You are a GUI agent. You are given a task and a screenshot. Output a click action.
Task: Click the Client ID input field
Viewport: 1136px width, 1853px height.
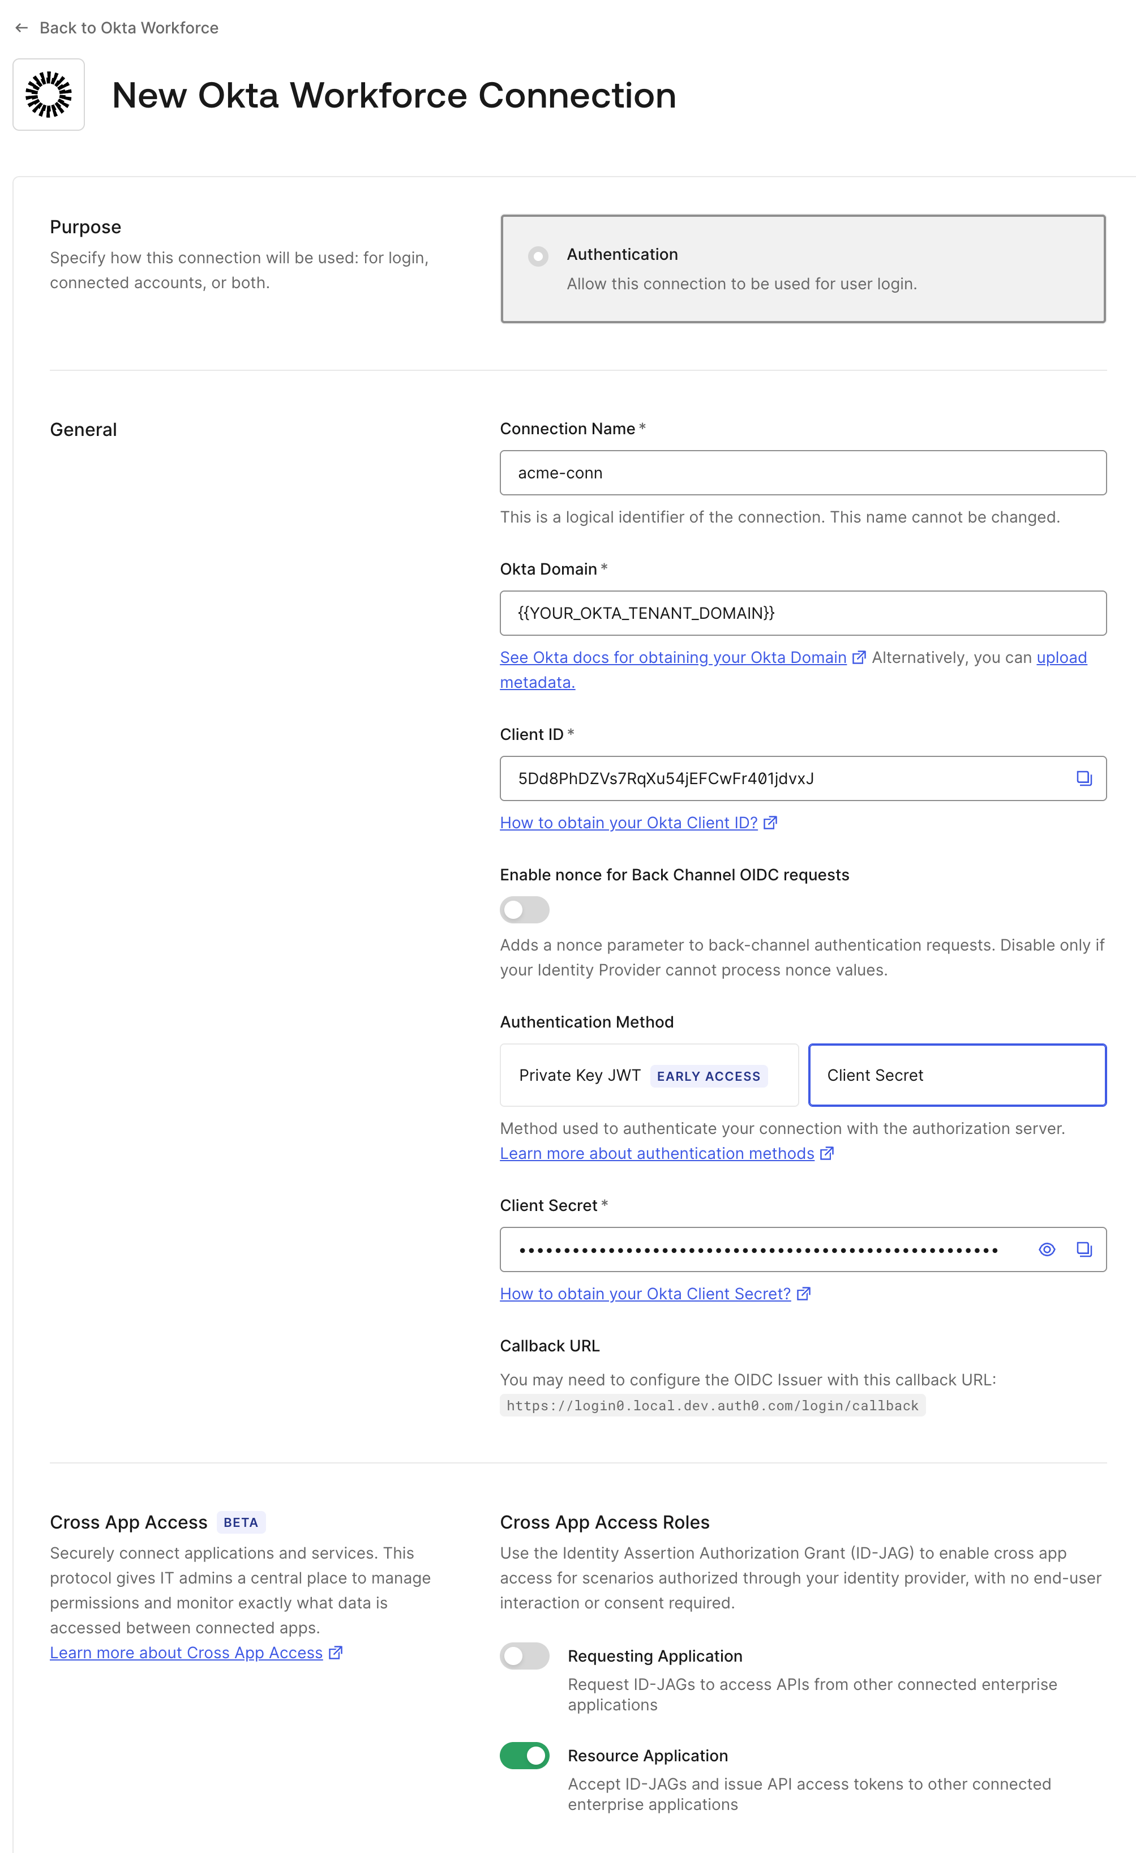(803, 778)
